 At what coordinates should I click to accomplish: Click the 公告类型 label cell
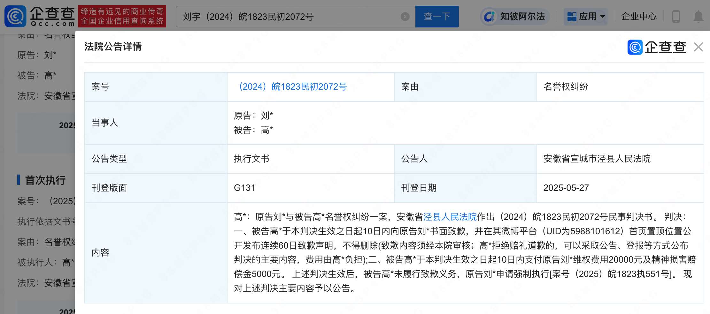point(156,159)
